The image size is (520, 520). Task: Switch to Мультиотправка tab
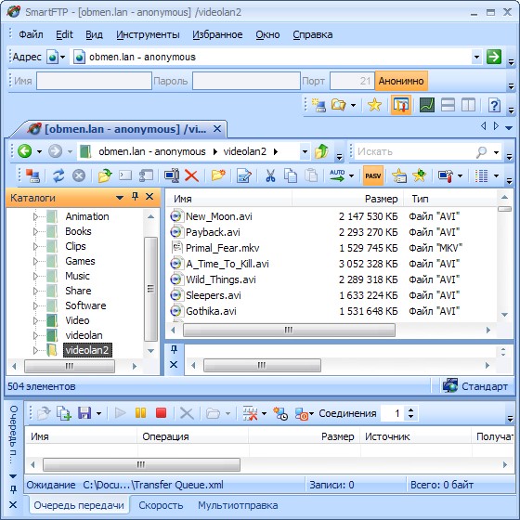click(238, 505)
